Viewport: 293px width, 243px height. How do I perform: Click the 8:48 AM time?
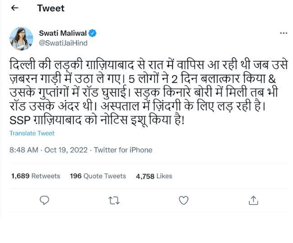25,150
